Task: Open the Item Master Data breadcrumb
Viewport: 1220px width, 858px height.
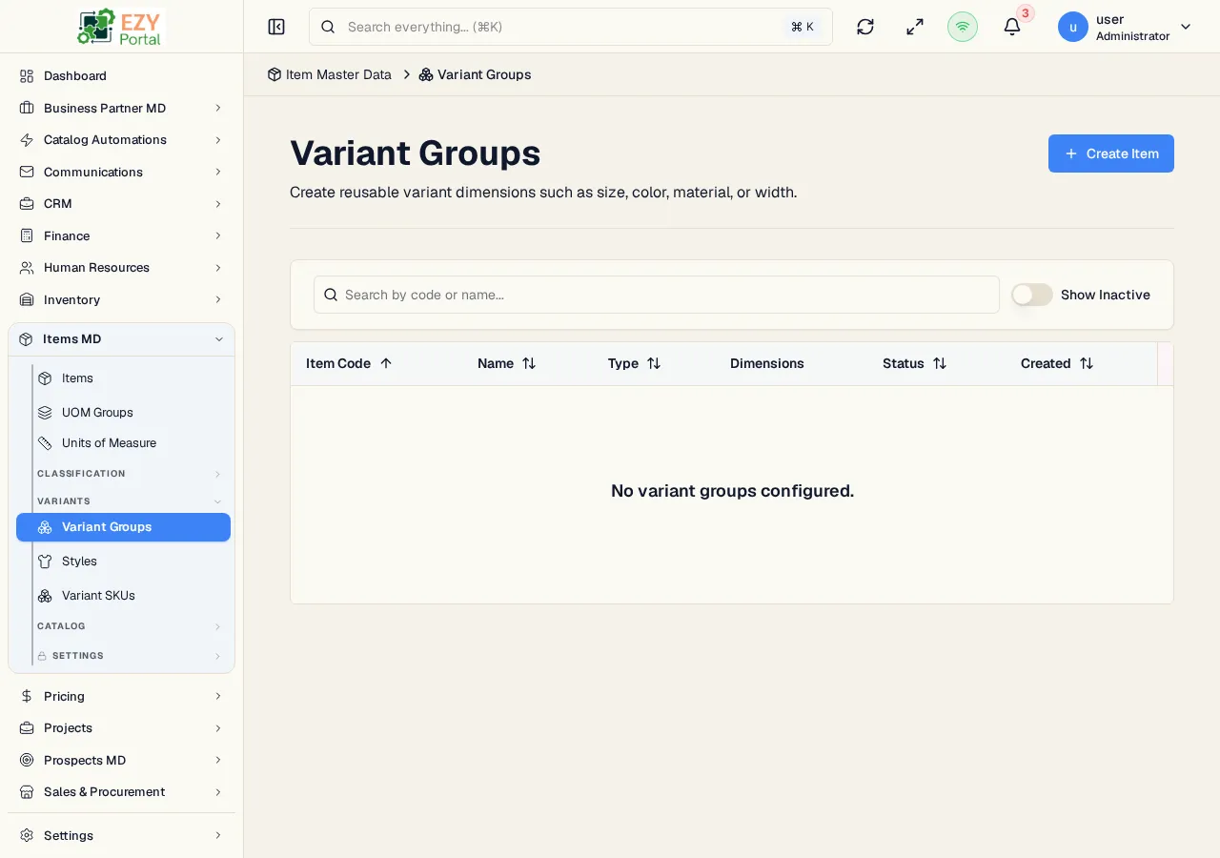Action: click(x=330, y=74)
